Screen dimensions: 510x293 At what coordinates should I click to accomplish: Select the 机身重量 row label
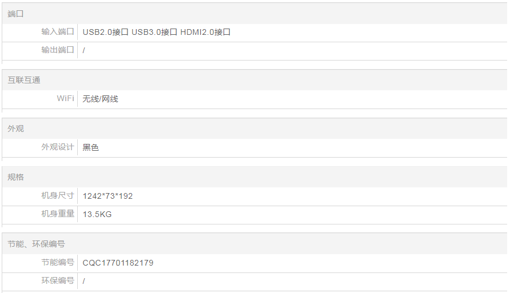tap(58, 214)
